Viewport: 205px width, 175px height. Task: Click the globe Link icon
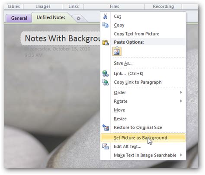[106, 73]
